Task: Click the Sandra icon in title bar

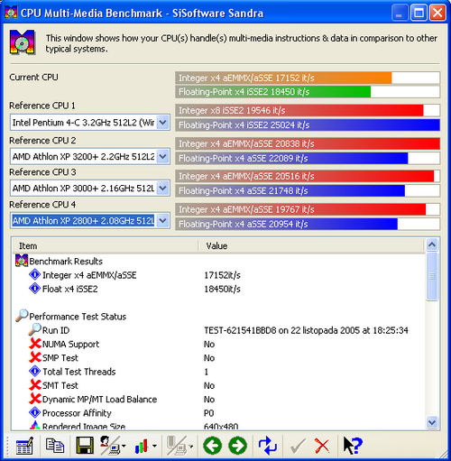Action: [x=11, y=13]
